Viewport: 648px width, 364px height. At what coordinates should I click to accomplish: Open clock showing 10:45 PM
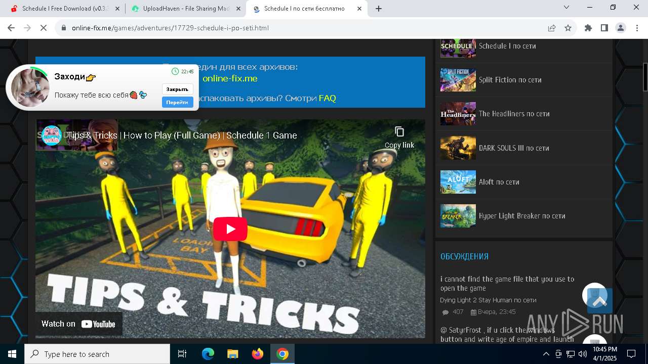pos(605,354)
